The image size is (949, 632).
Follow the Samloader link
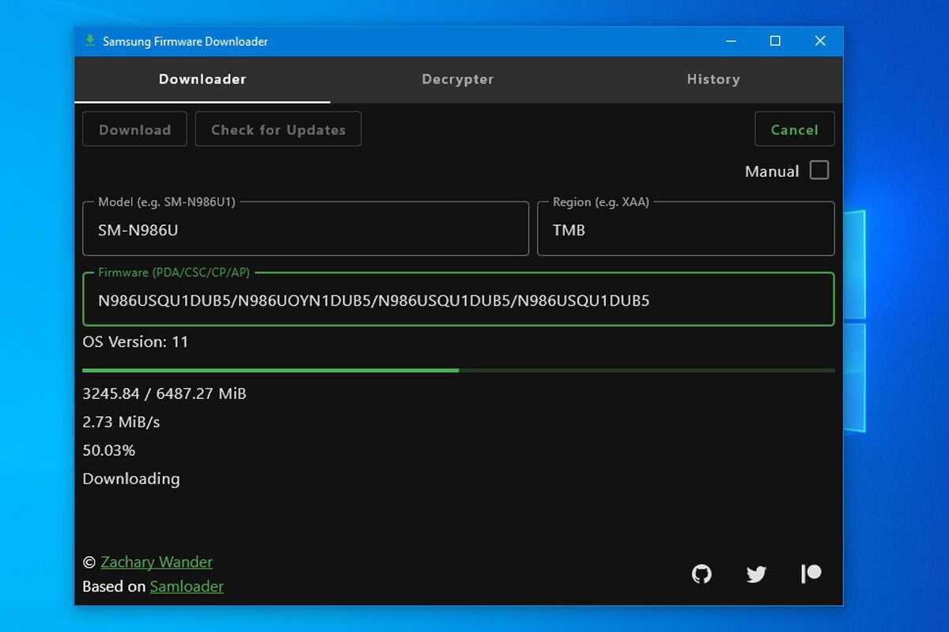[187, 586]
